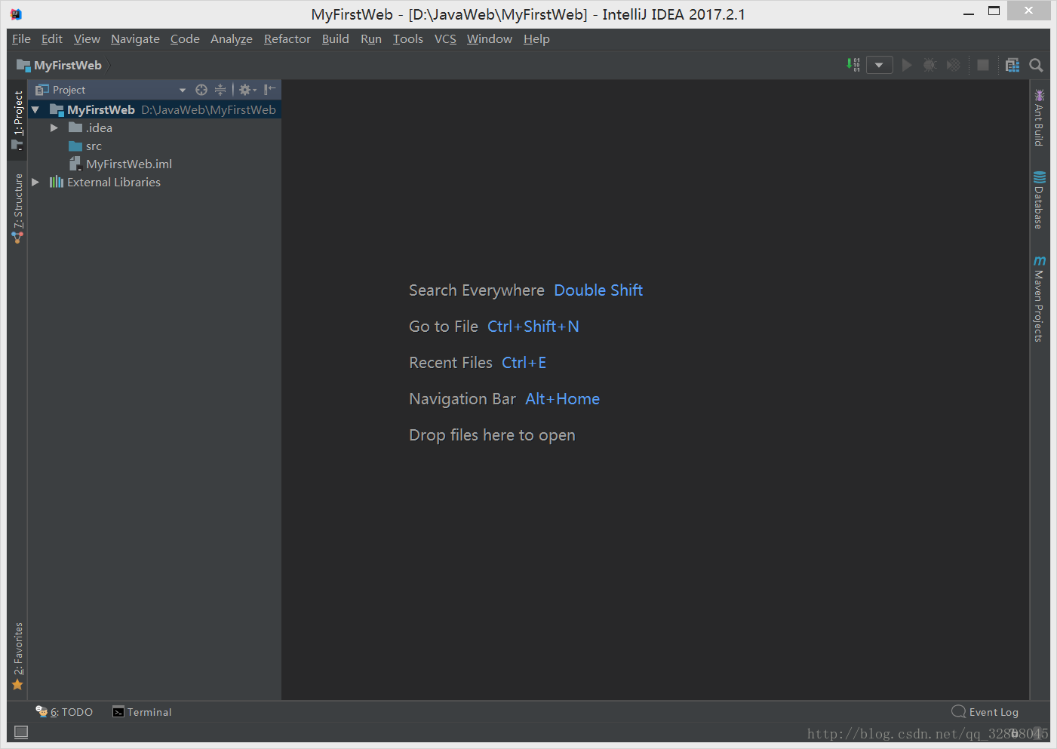Viewport: 1057px width, 749px height.
Task: Open the run configuration dropdown
Action: [x=879, y=65]
